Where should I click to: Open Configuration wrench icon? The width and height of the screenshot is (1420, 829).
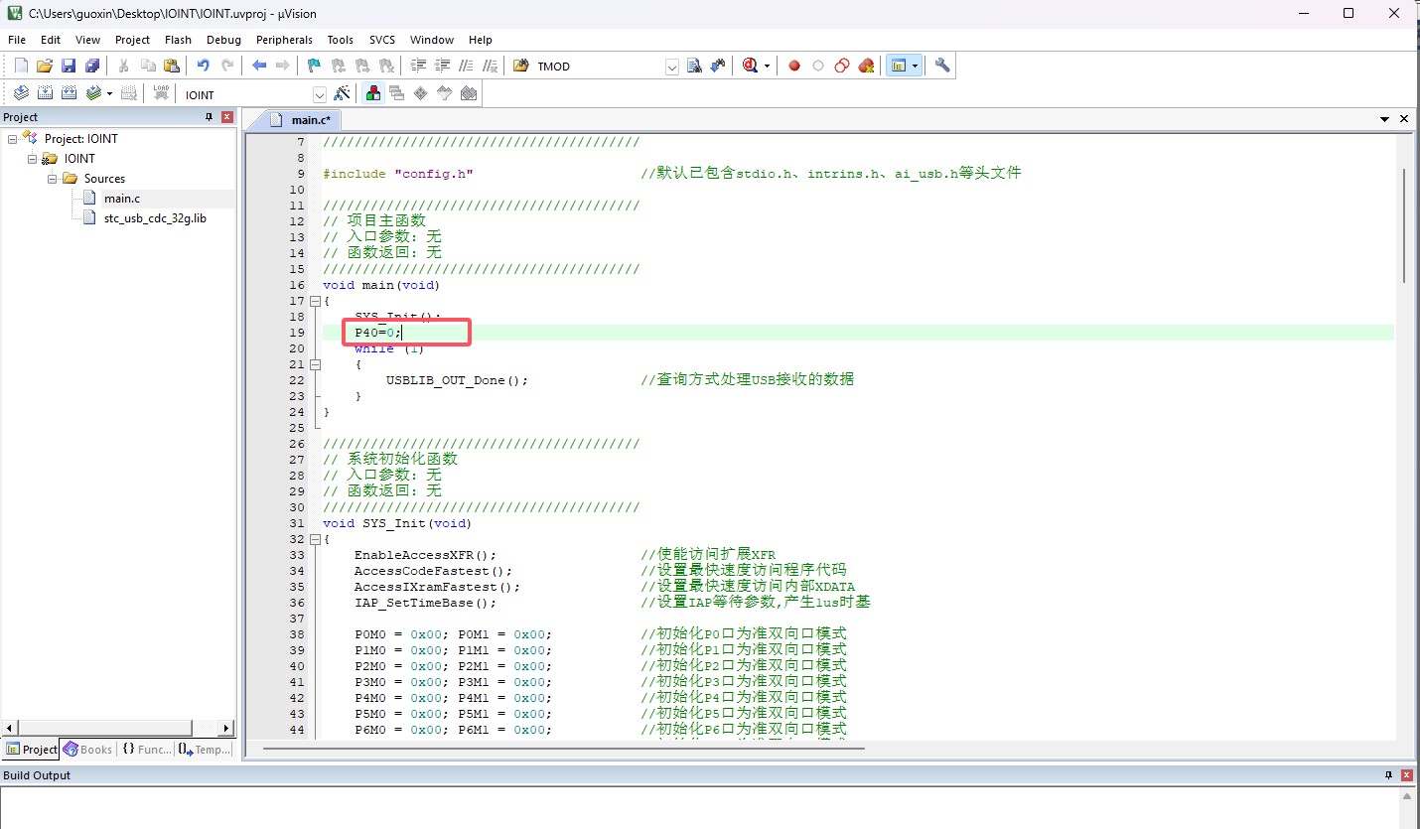942,66
